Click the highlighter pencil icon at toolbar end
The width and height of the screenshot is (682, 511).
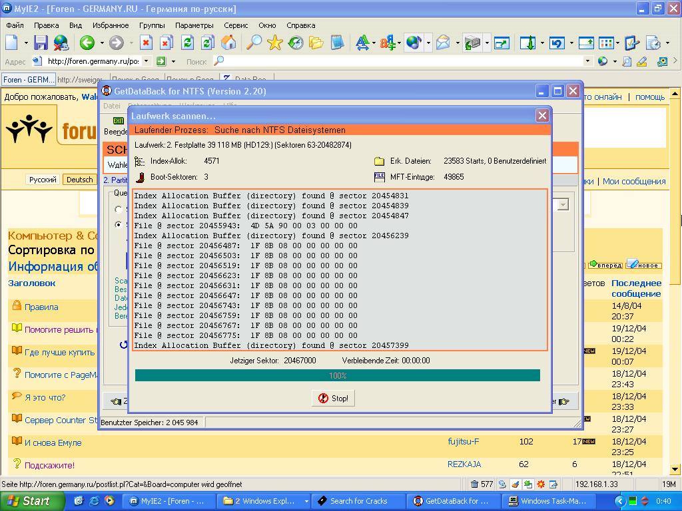[641, 62]
